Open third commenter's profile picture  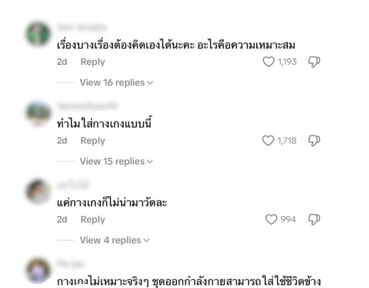pyautogui.click(x=38, y=191)
